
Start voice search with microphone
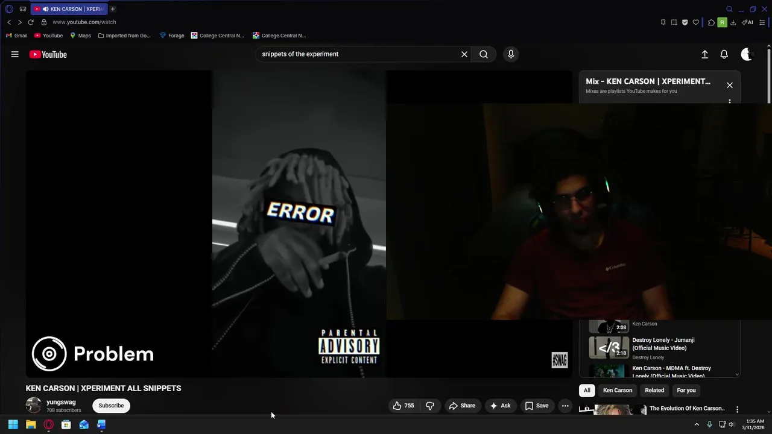511,54
